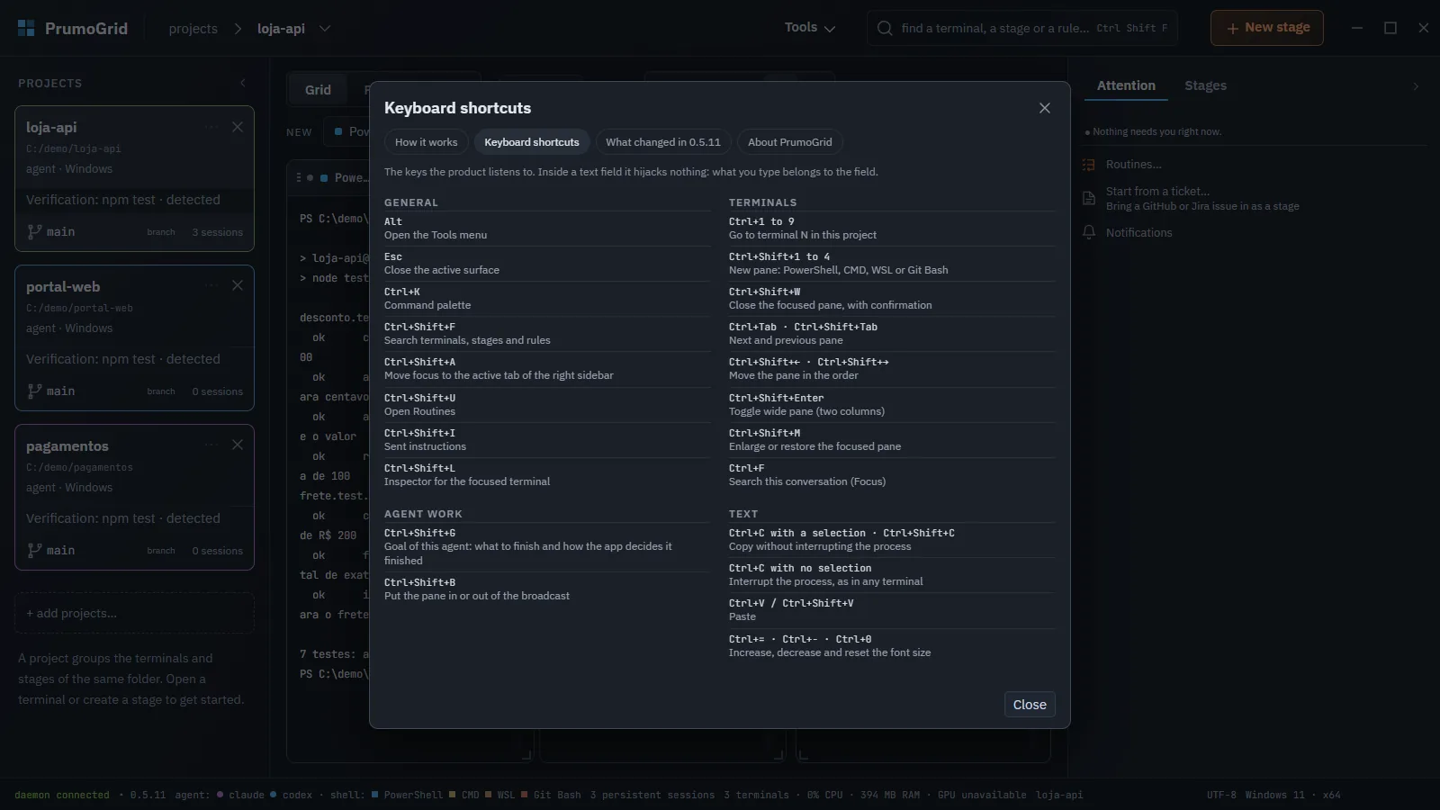Open loja-api card more options
Image resolution: width=1440 pixels, height=810 pixels.
pyautogui.click(x=211, y=127)
